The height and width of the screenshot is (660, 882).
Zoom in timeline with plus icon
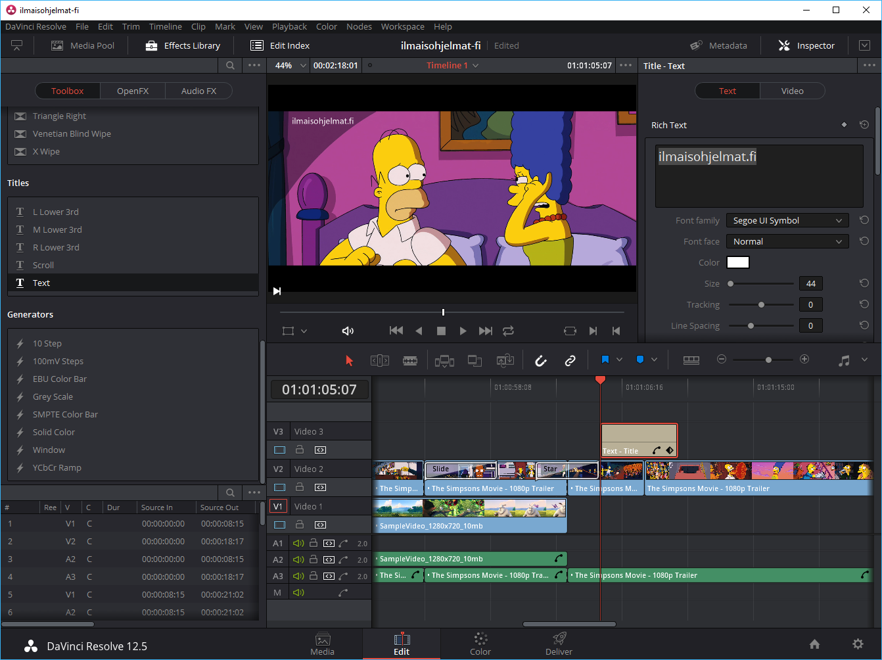tap(804, 360)
